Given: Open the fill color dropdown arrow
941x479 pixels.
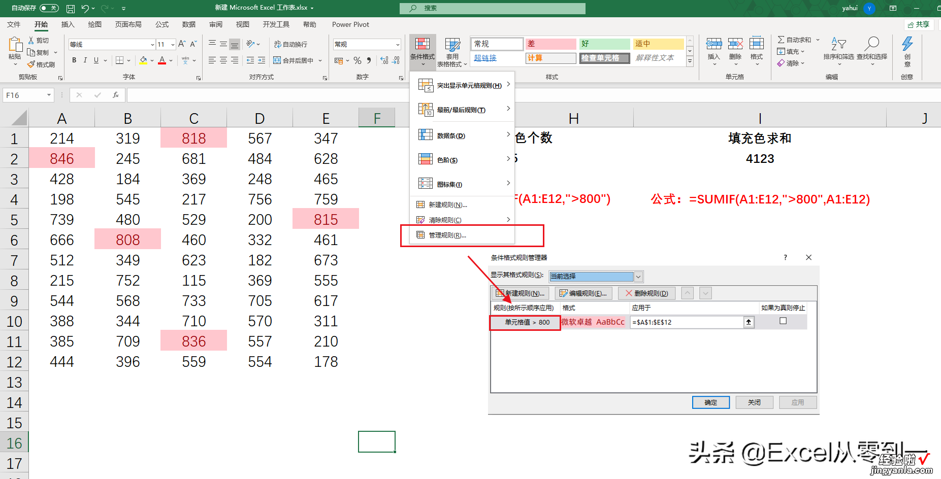Looking at the screenshot, I should click(x=152, y=60).
